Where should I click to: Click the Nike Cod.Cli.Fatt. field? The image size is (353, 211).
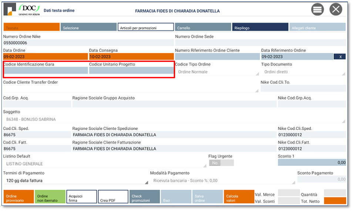(x=312, y=148)
